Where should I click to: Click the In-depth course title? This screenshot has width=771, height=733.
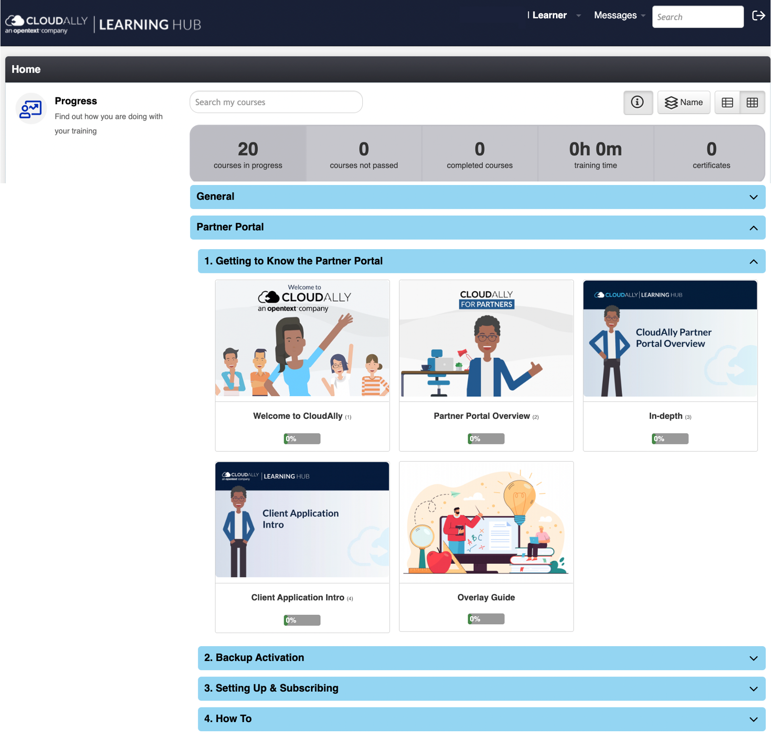pyautogui.click(x=666, y=416)
